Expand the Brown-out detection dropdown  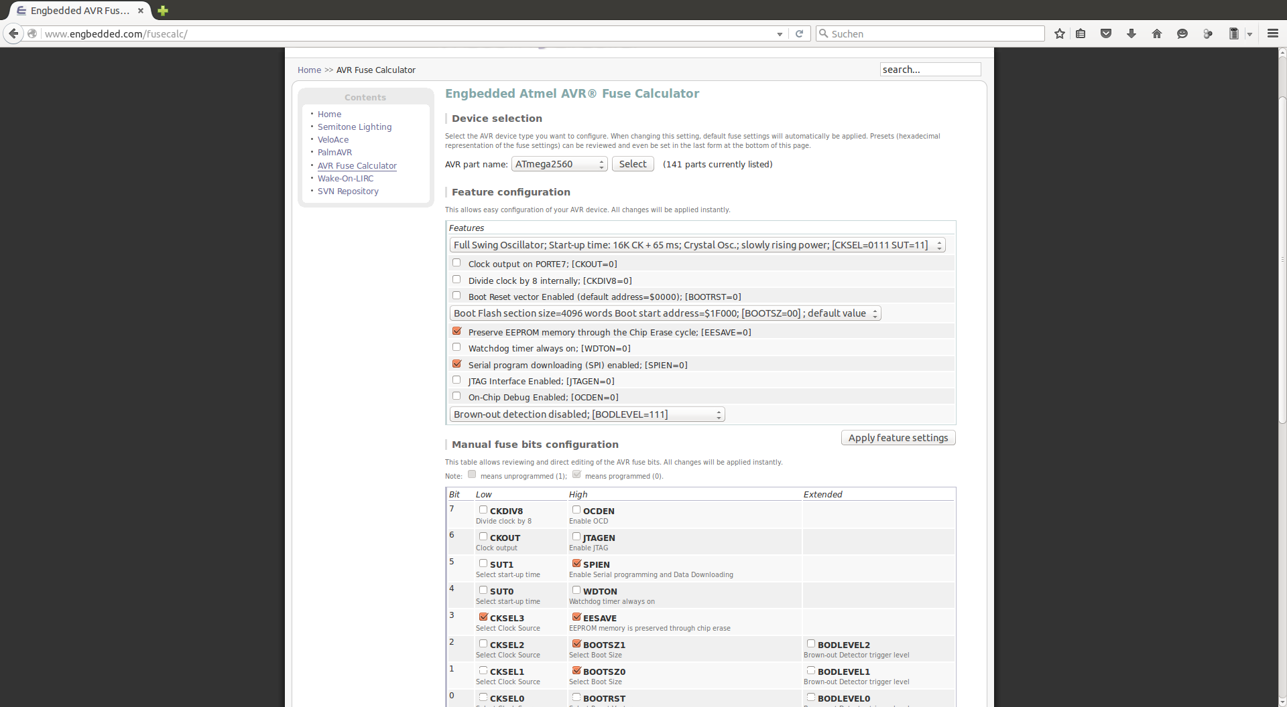coord(587,414)
